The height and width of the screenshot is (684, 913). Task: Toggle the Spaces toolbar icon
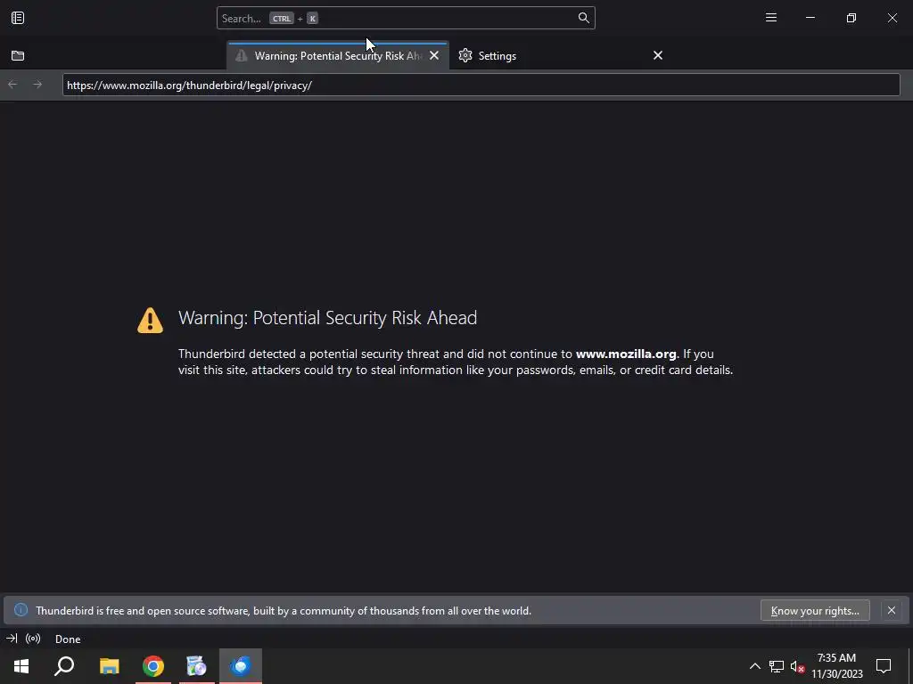(18, 18)
